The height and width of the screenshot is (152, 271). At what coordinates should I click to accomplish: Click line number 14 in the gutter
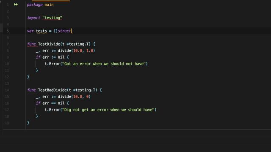click(x=7, y=90)
